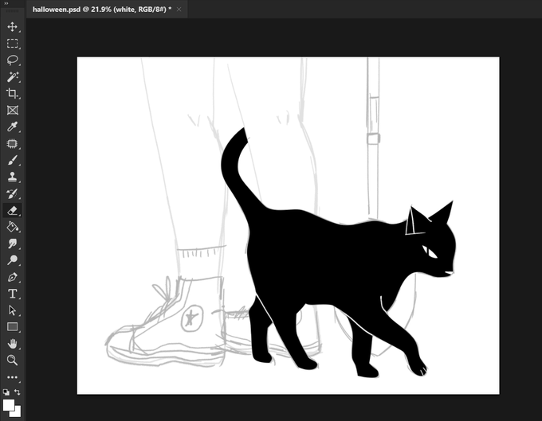Select the Pen tool
Viewport: 542px width, 421px height.
click(13, 277)
